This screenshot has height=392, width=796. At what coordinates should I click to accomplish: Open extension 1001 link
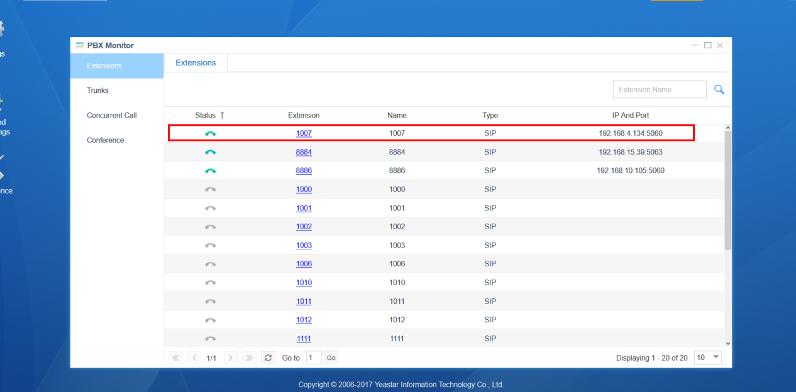point(304,208)
